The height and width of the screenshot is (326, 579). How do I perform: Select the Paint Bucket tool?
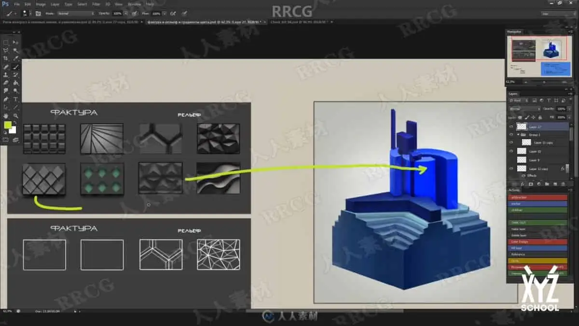click(15, 83)
